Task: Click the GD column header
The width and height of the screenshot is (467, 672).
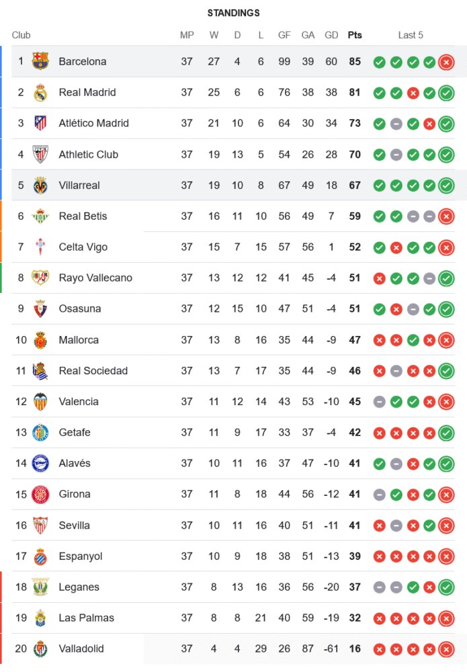Action: coord(331,35)
